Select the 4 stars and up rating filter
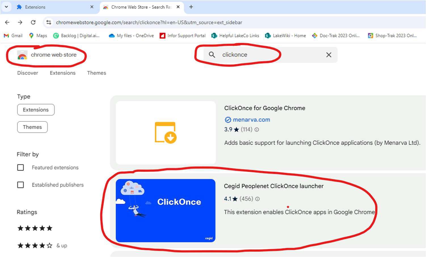Screen dimensions: 426x257 35,245
